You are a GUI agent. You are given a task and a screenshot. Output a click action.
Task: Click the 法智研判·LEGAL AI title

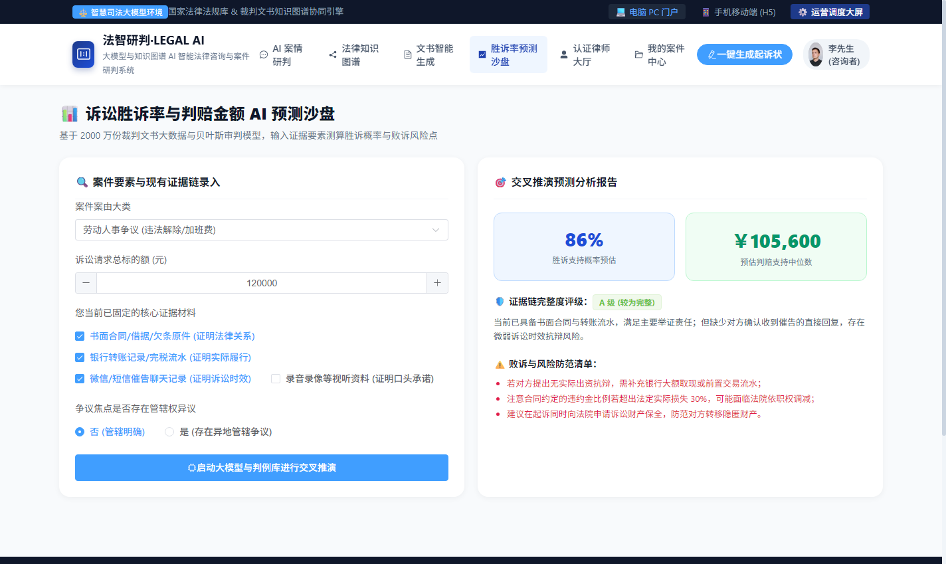153,41
